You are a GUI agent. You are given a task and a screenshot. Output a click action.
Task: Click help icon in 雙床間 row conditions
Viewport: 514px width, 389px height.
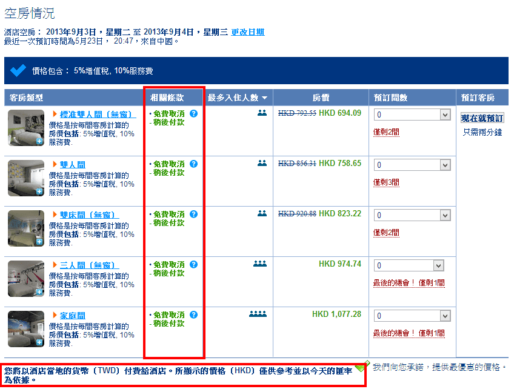(x=193, y=214)
